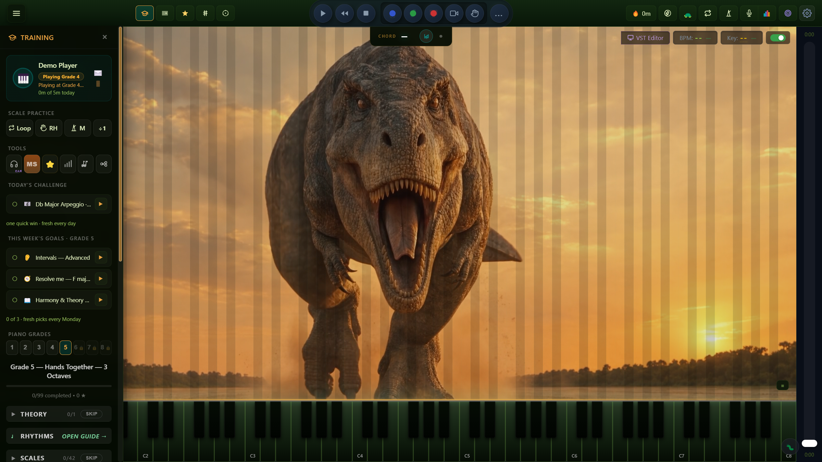Open the BPM selector
The image size is (822, 462).
695,38
